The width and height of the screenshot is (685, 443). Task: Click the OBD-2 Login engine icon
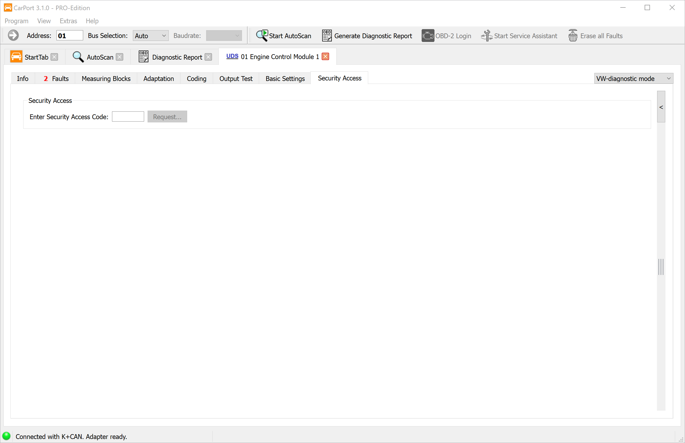(428, 36)
